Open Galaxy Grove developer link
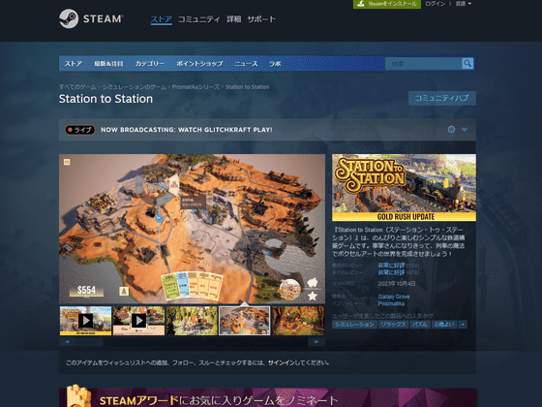Screen dimensions: 542x407 coord(394,297)
